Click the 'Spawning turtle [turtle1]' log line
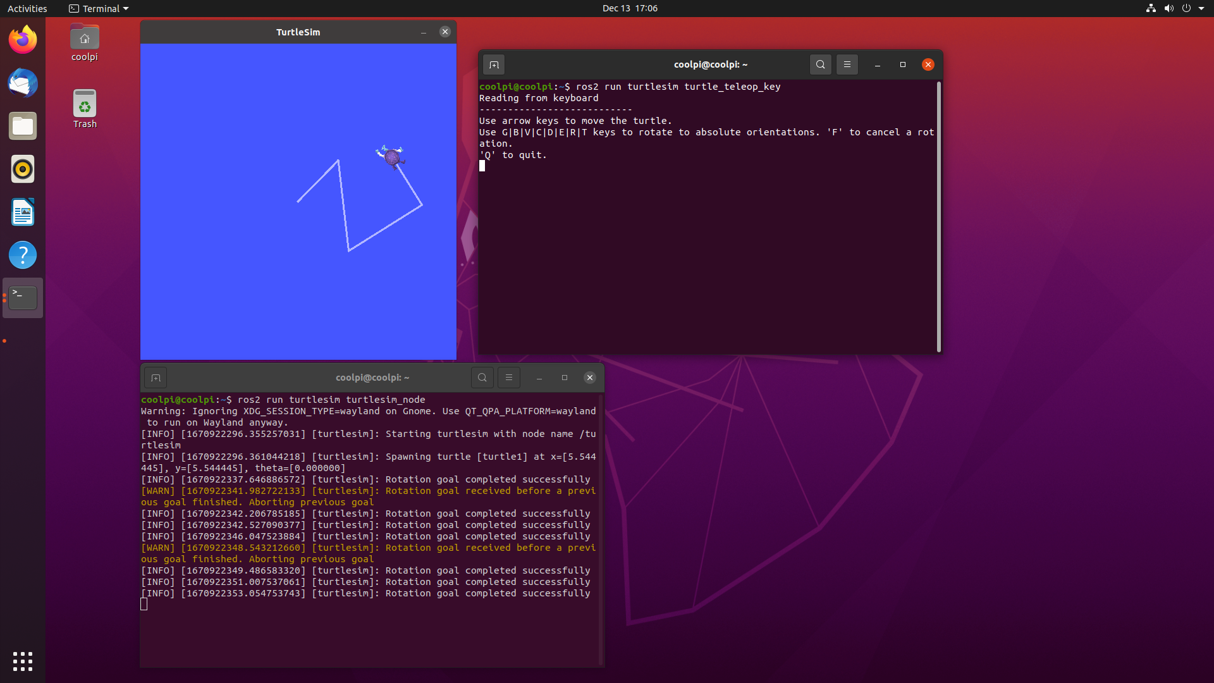The image size is (1214, 683). pyautogui.click(x=369, y=462)
